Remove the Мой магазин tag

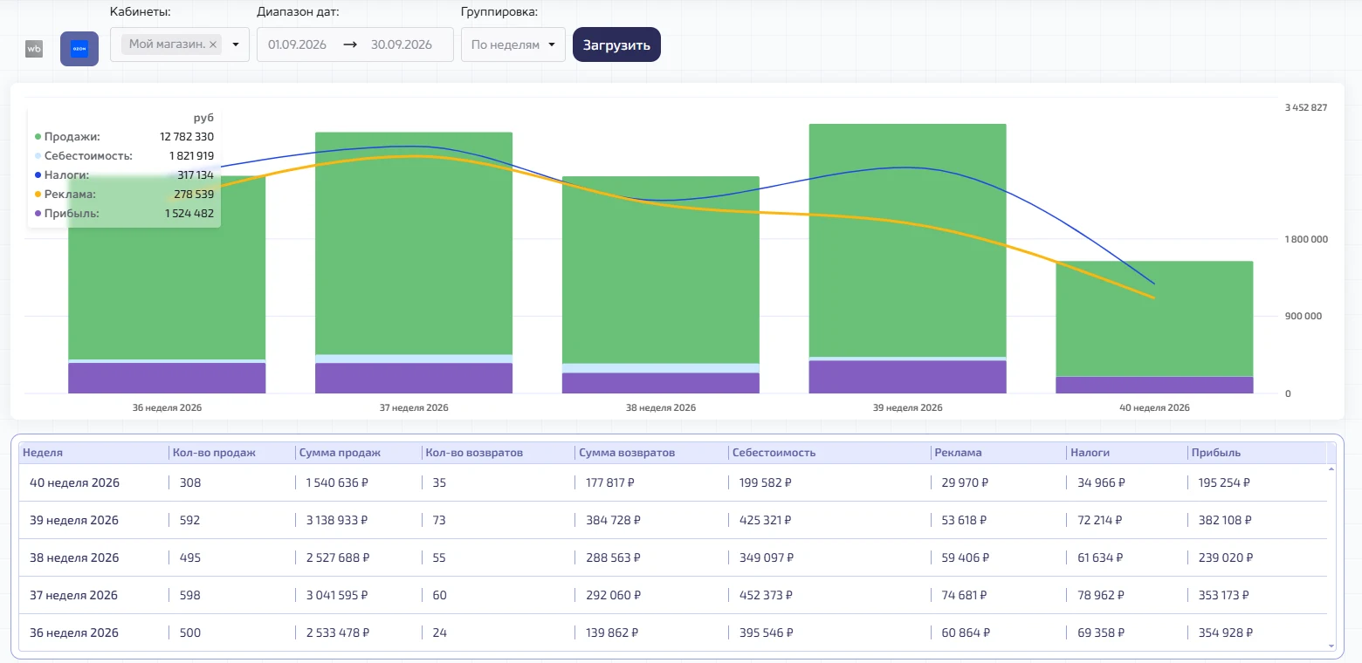(x=213, y=44)
